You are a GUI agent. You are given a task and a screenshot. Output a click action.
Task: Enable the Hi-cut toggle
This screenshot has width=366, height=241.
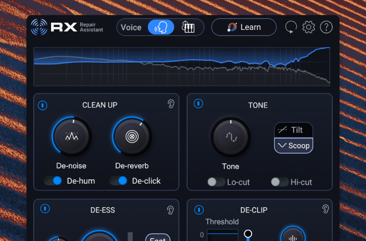click(x=280, y=182)
